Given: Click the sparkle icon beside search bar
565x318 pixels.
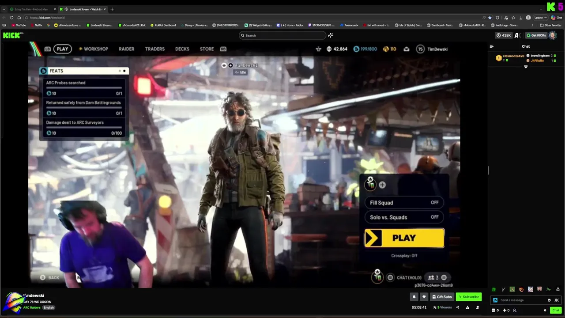Looking at the screenshot, I should [x=330, y=35].
